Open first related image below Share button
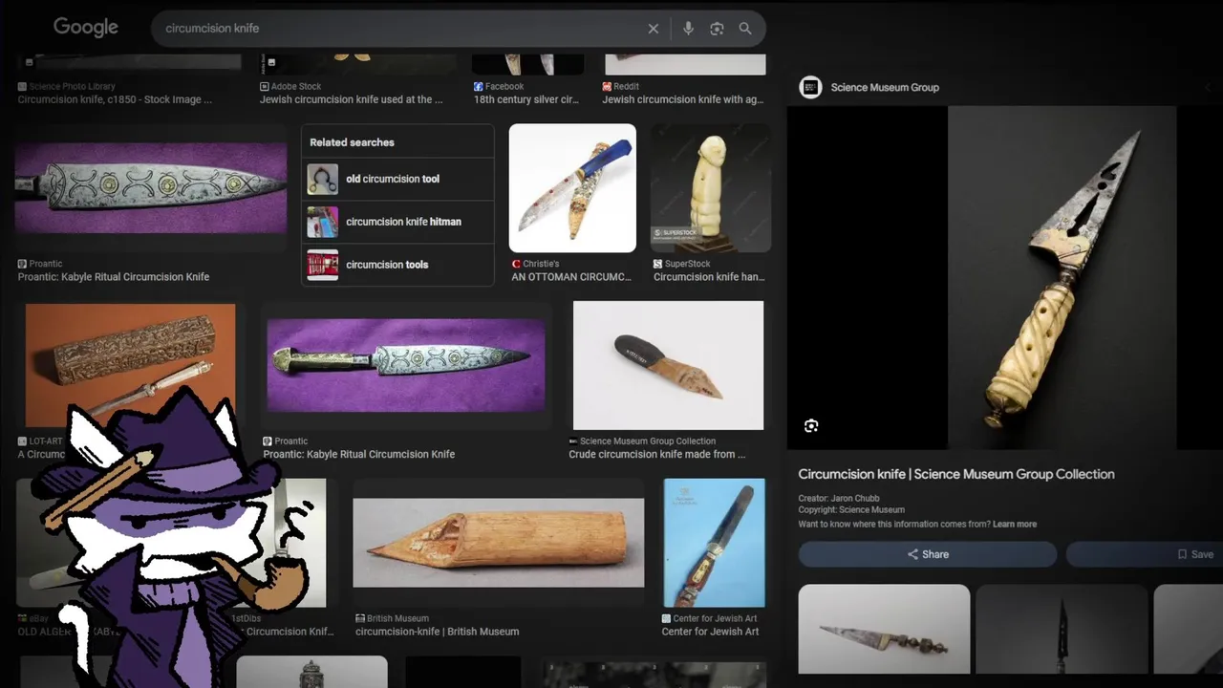 coord(884,629)
